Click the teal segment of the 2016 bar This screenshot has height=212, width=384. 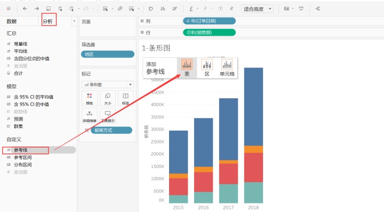[x=204, y=197]
